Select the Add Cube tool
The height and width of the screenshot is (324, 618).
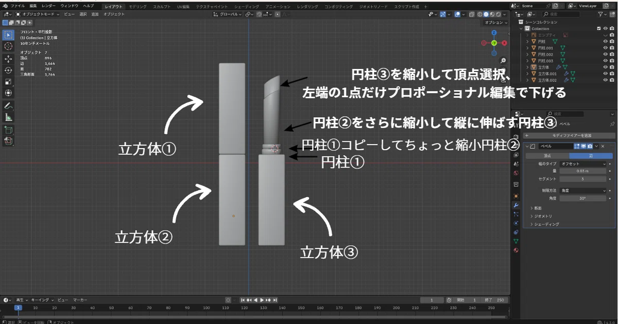[8, 130]
